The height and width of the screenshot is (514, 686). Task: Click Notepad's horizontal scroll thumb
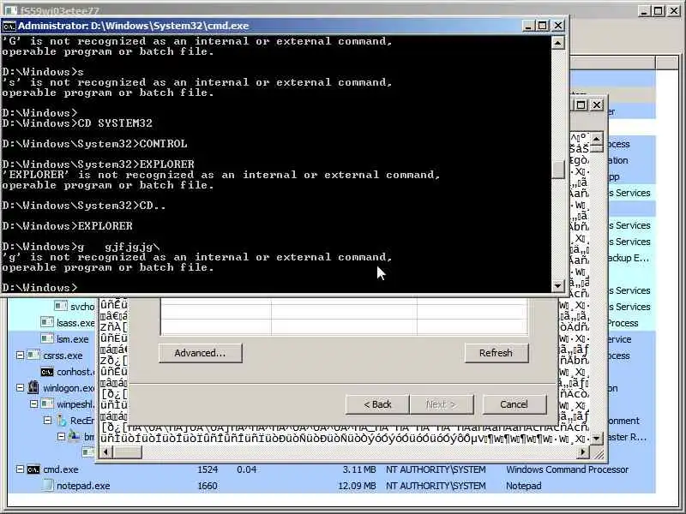point(127,452)
